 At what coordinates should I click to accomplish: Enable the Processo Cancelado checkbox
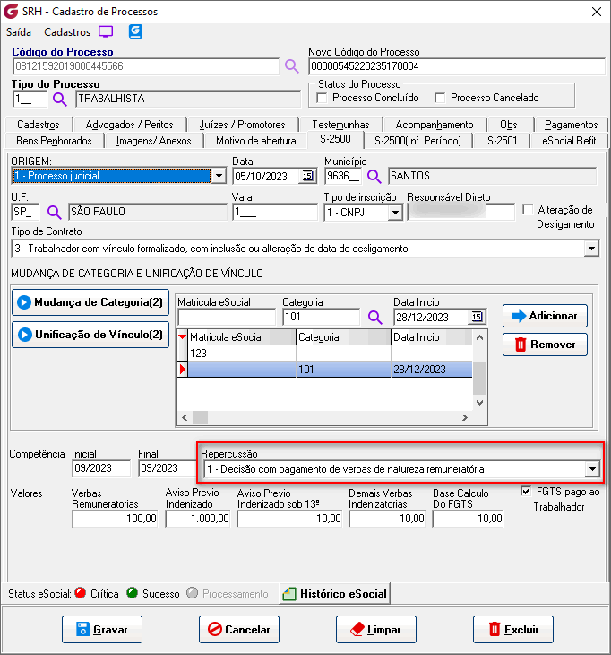point(440,98)
